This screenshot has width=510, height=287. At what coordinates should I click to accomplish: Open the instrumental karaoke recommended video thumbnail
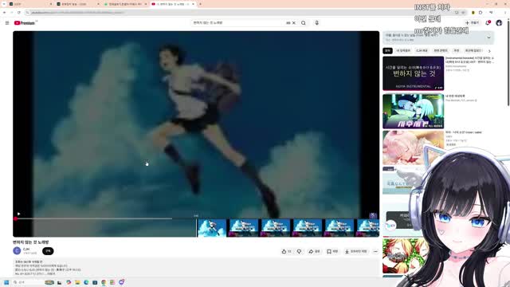(x=413, y=73)
